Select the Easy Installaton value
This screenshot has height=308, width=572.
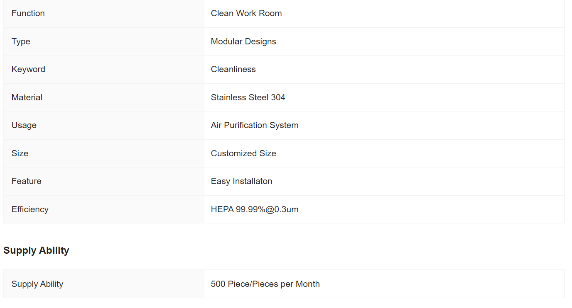[x=241, y=181]
